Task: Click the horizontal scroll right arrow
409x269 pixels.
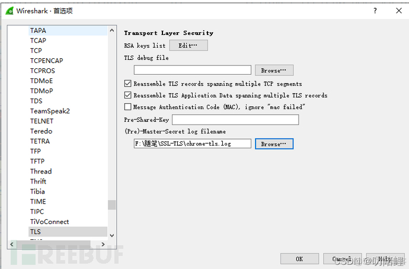Action: click(x=103, y=244)
